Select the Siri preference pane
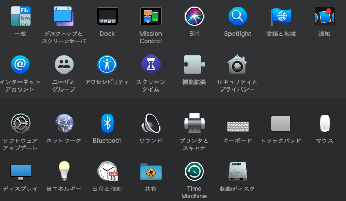Screen dimensions: 346x201 point(194,16)
